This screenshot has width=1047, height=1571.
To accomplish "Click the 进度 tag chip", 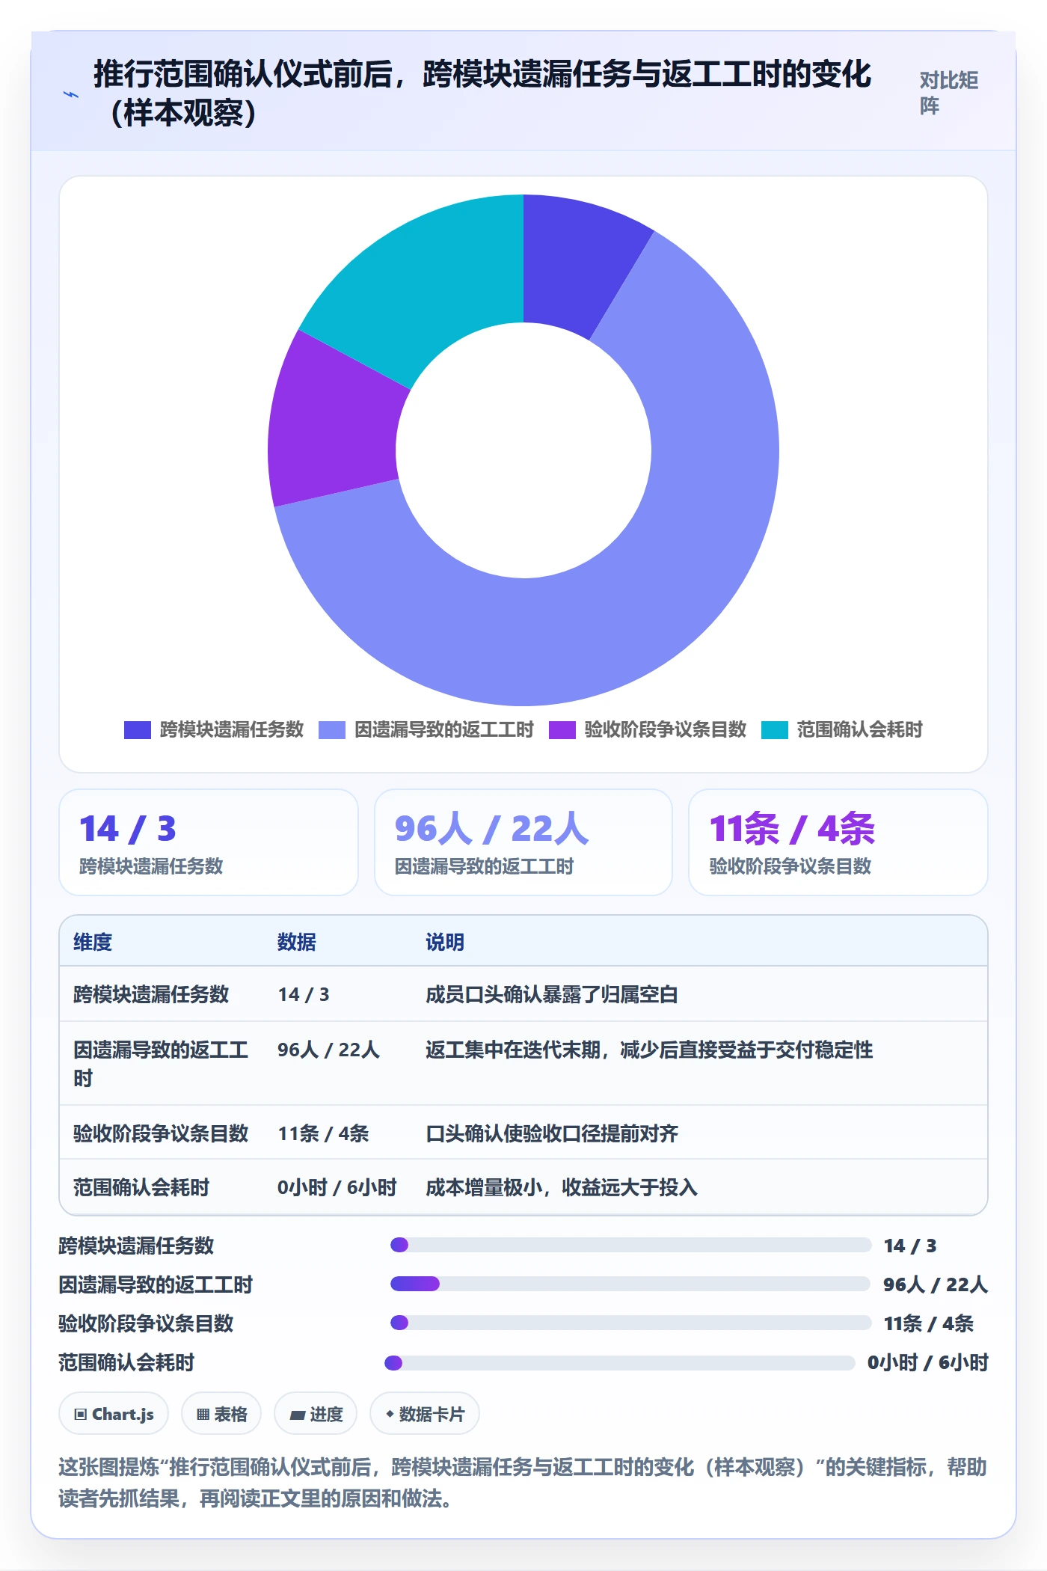I will [x=316, y=1414].
